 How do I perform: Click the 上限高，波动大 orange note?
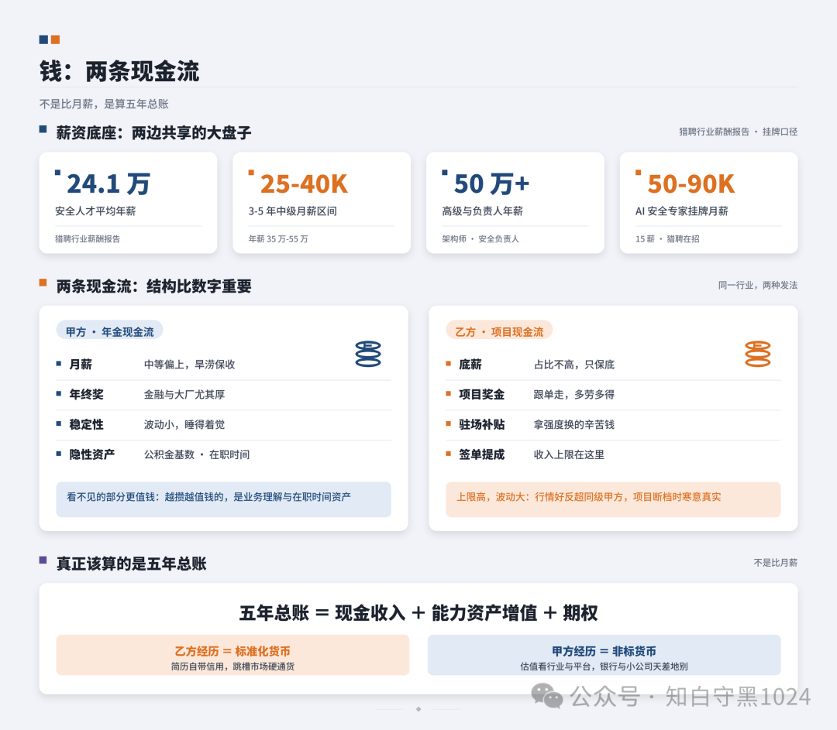point(613,499)
